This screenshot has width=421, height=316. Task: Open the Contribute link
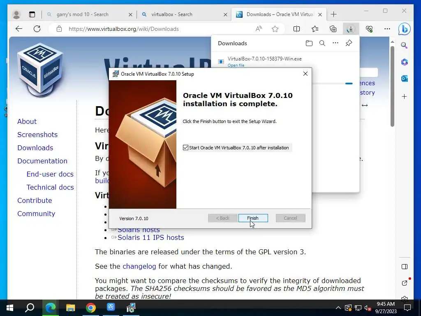tap(35, 200)
